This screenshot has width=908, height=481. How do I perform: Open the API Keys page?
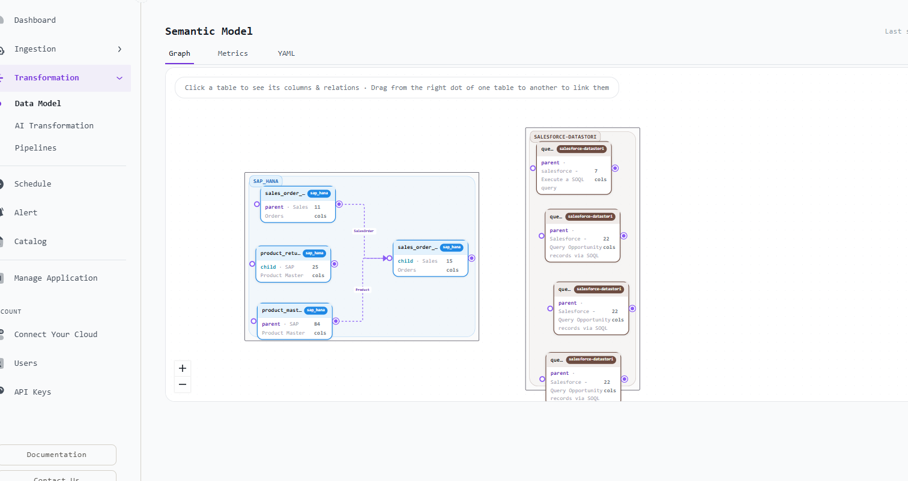click(32, 392)
